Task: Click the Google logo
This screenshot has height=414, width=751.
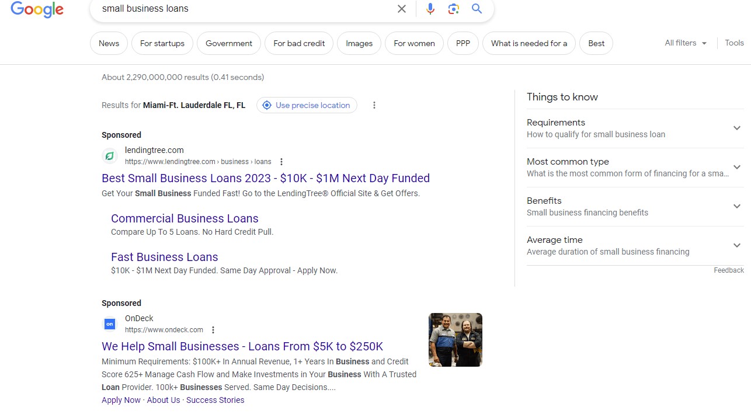Action: (x=37, y=9)
